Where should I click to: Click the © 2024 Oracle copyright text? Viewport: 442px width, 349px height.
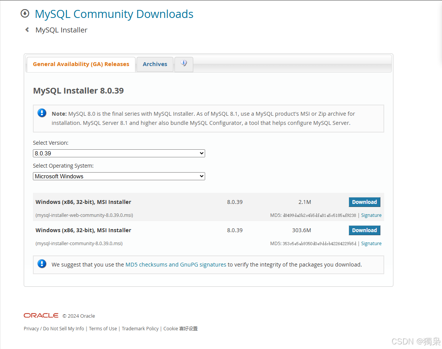79,316
